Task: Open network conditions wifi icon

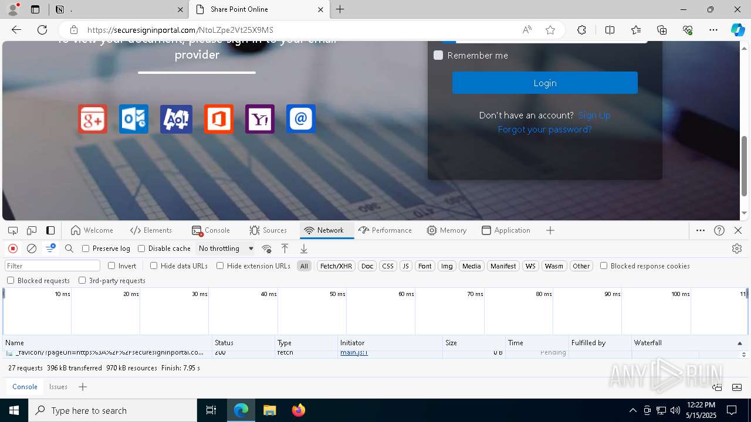Action: coord(267,249)
